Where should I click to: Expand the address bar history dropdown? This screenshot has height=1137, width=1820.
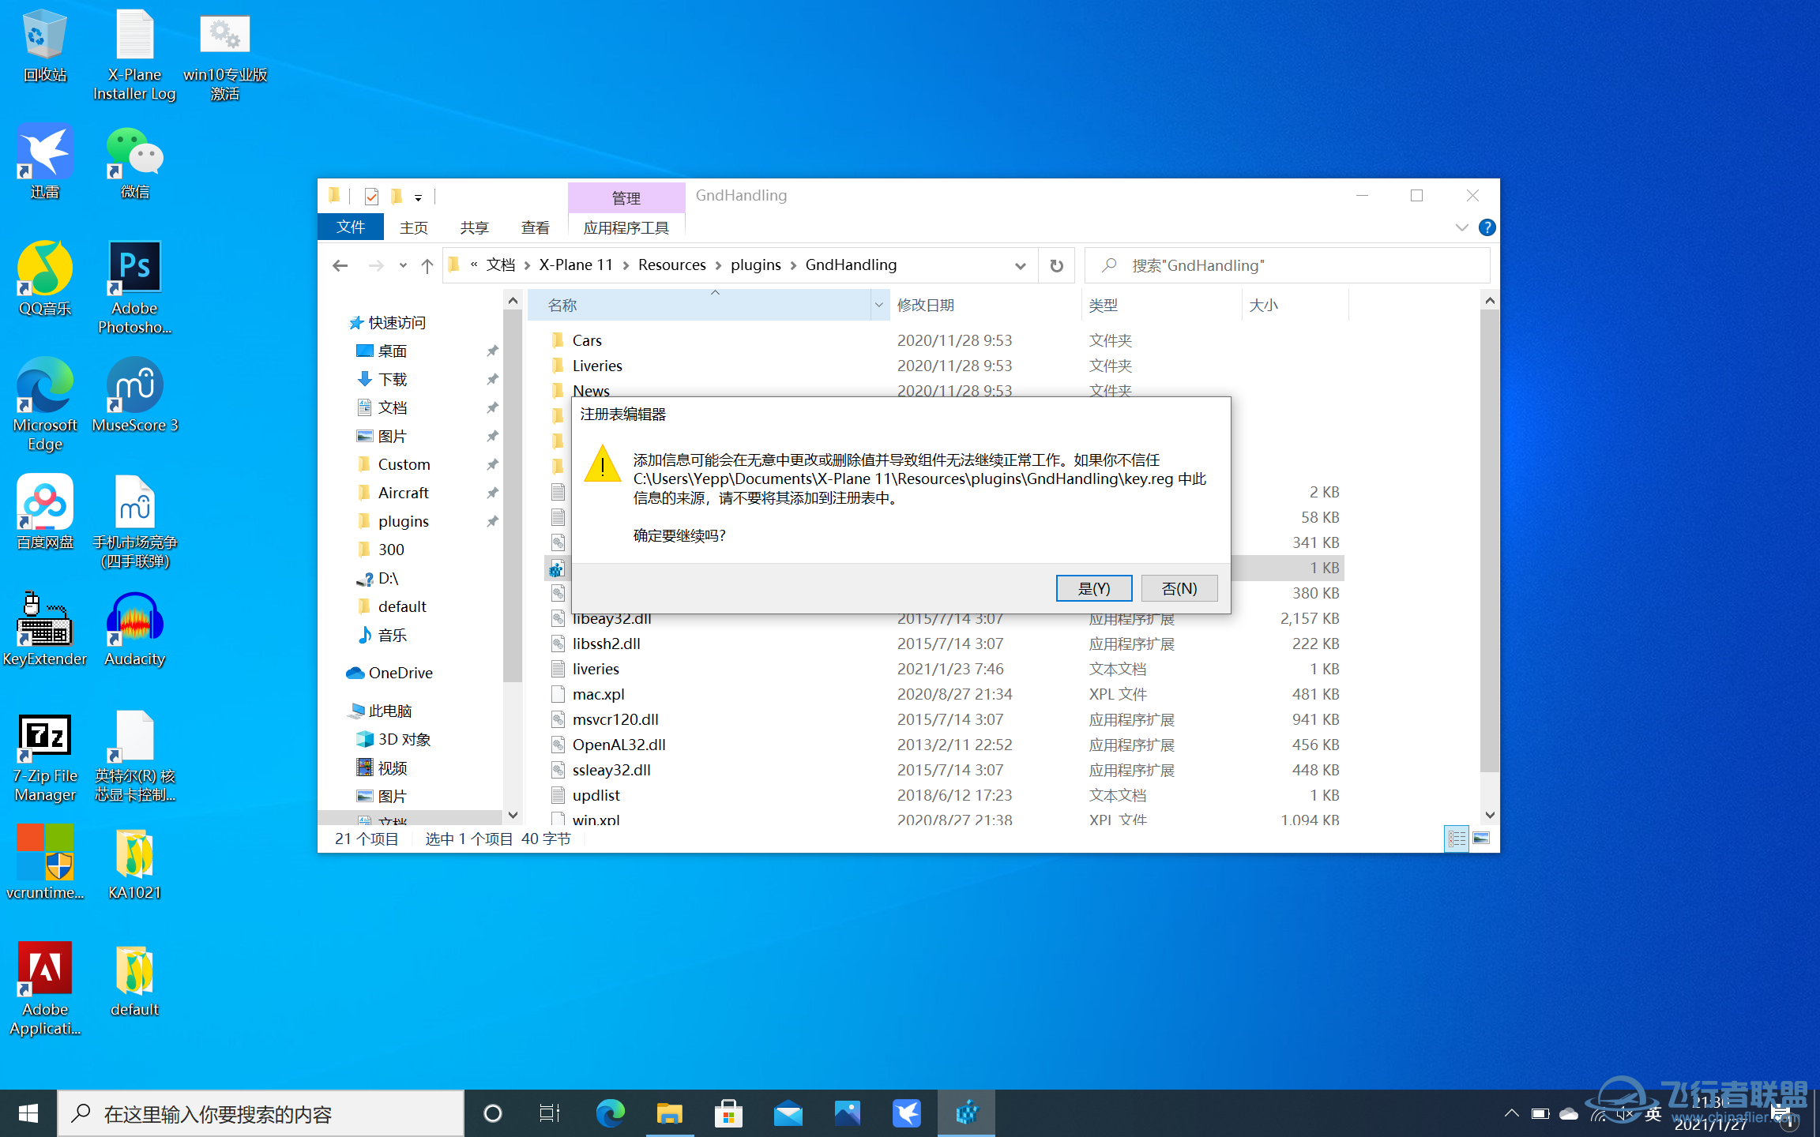coord(1020,265)
